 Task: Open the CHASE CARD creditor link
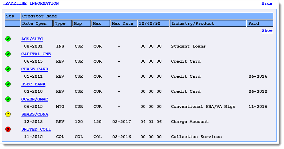(35, 69)
